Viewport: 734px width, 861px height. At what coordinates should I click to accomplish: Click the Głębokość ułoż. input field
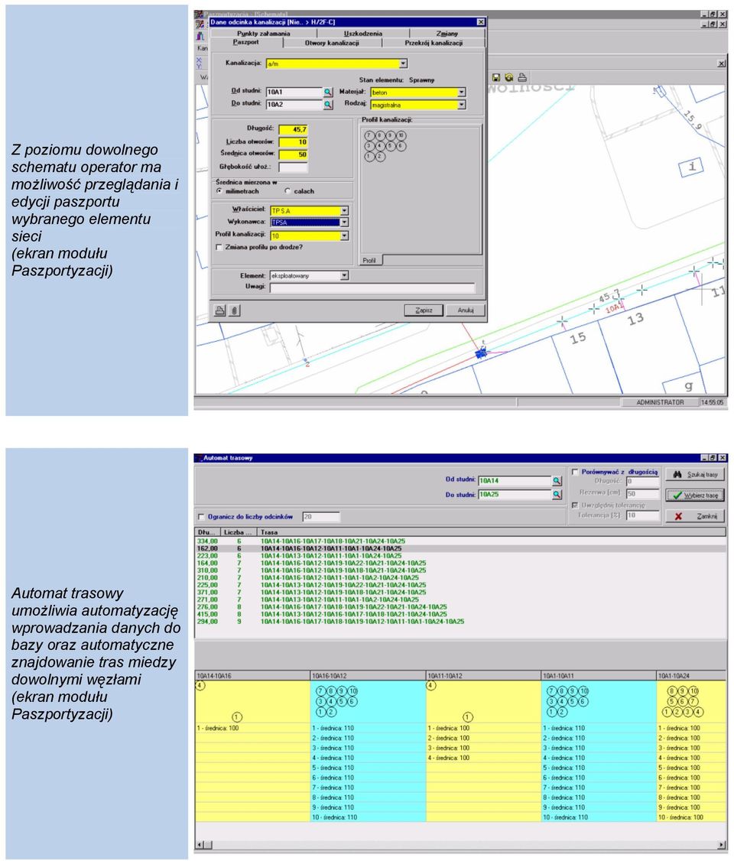click(x=293, y=167)
